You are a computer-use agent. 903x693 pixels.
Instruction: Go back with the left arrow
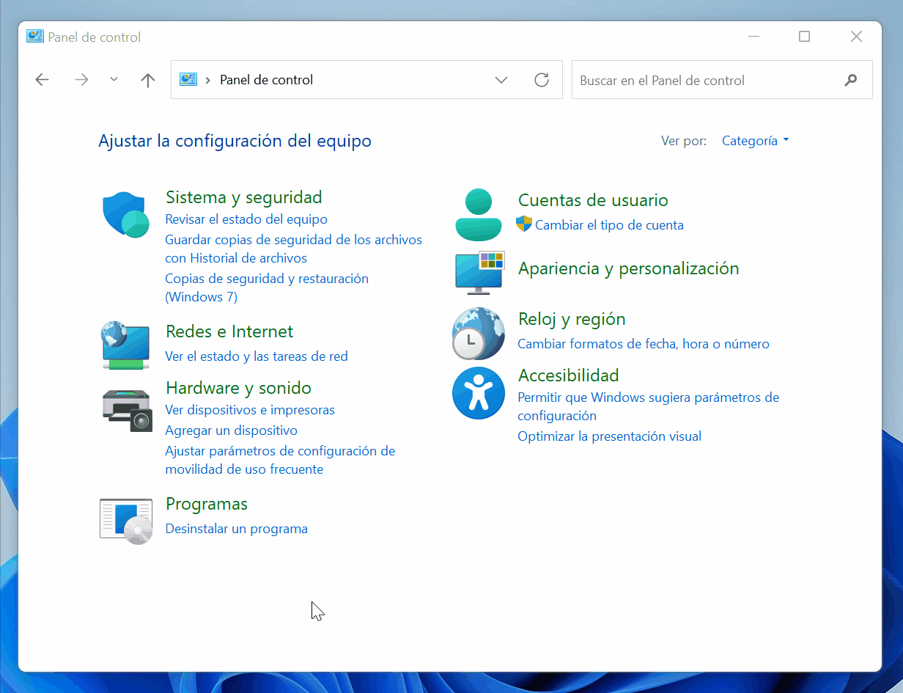42,80
